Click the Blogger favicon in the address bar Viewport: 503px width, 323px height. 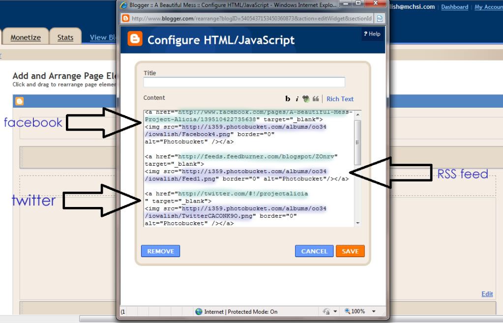tap(126, 18)
